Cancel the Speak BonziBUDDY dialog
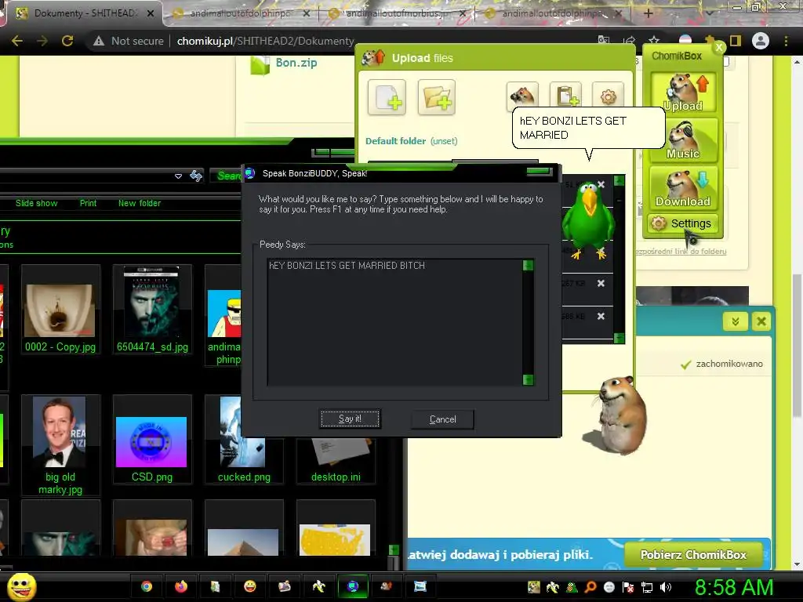 click(x=442, y=419)
